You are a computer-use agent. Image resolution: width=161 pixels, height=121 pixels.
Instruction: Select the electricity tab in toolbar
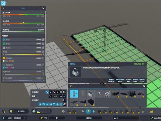88,111
